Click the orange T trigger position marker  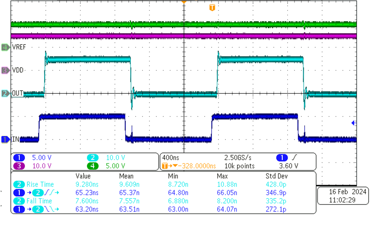tap(212, 7)
